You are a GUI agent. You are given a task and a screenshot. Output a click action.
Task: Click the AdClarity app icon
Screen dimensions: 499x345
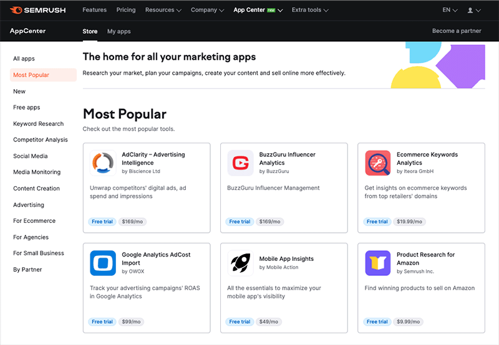click(x=103, y=163)
